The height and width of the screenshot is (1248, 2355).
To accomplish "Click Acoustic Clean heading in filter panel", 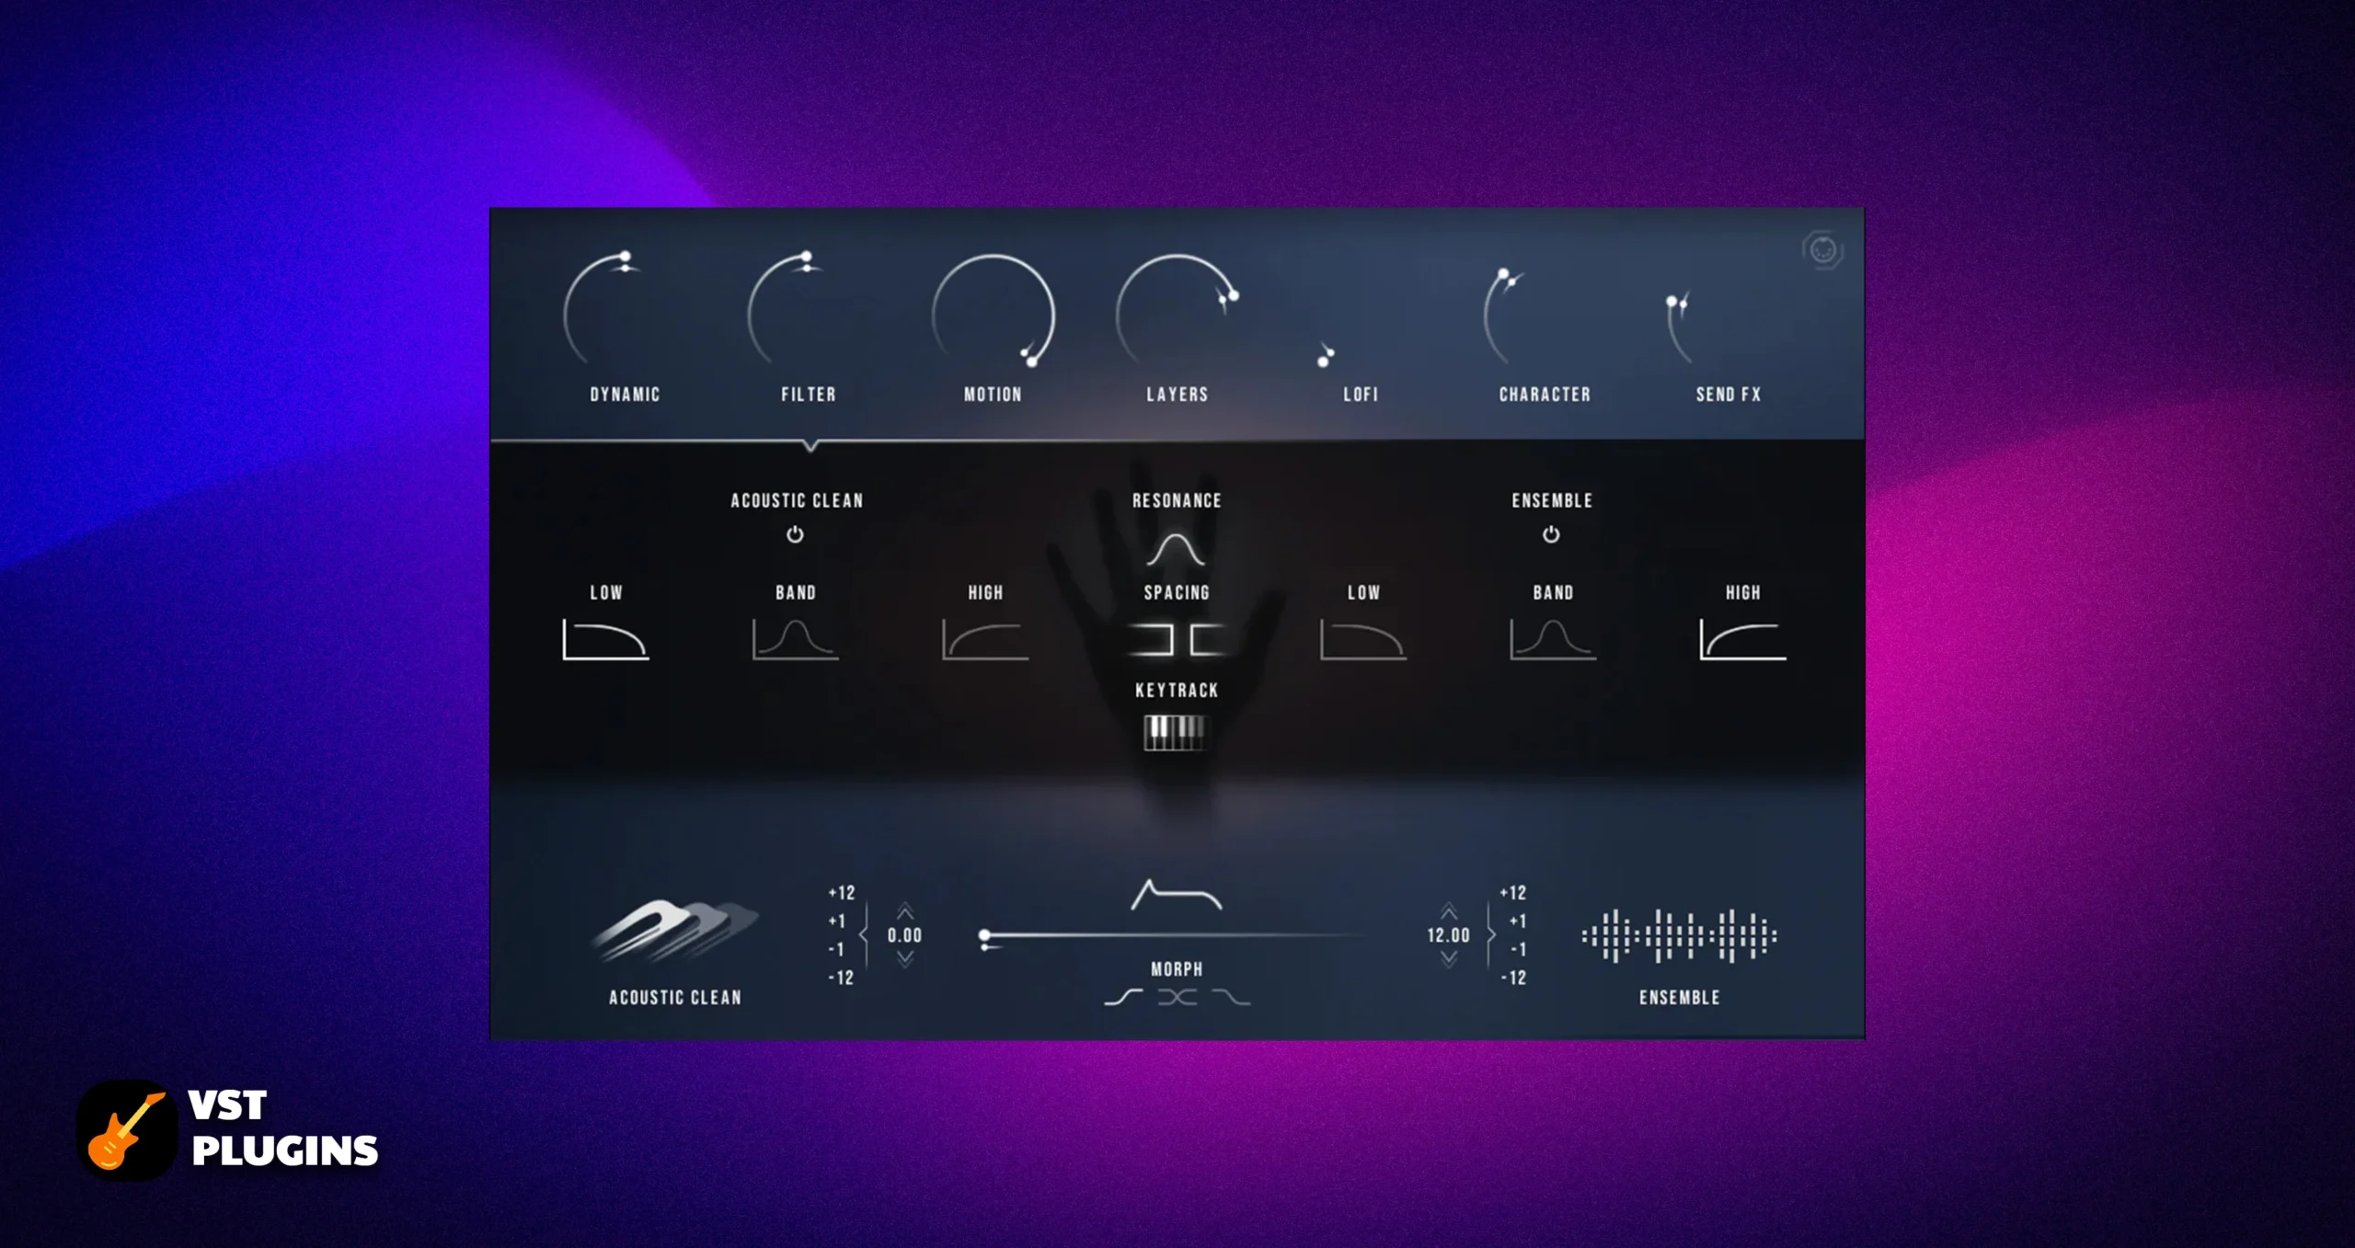I will [797, 501].
